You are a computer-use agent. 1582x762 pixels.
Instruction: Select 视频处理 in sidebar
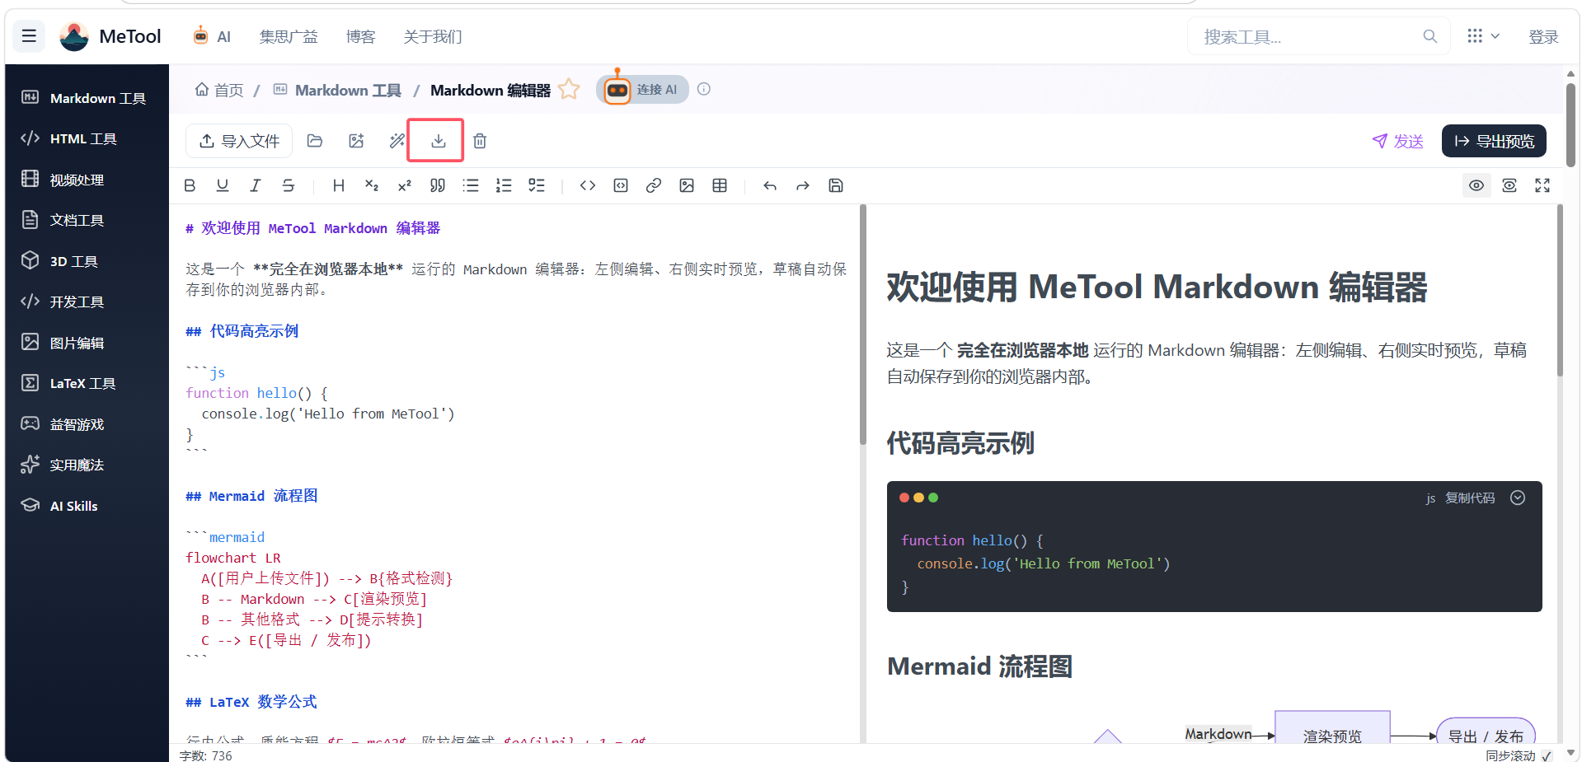(87, 180)
